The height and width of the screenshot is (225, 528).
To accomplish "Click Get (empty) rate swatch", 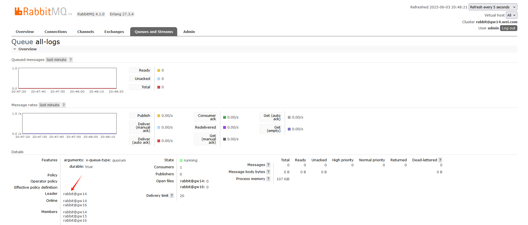I will point(289,129).
